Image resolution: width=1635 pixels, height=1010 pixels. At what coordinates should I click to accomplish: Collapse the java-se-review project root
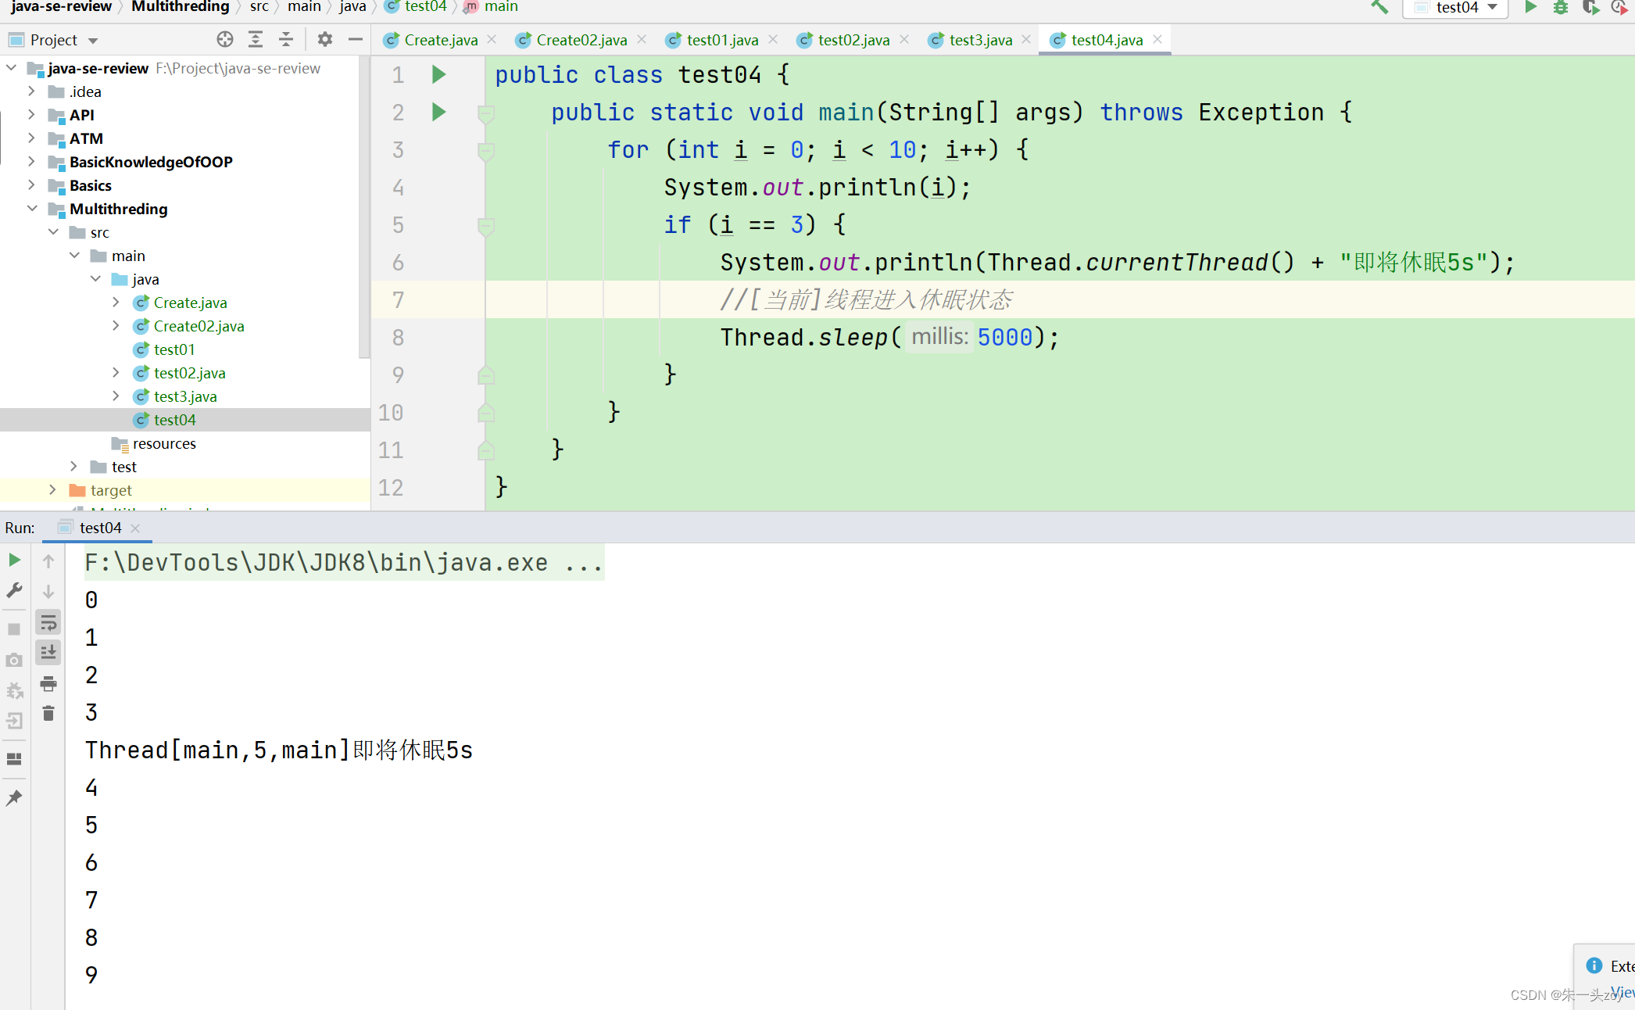point(12,68)
